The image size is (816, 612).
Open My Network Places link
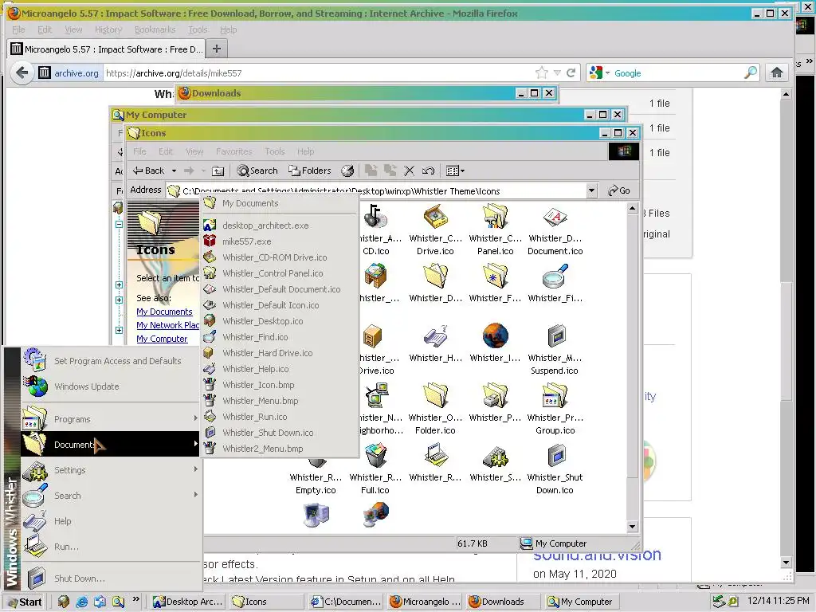pos(167,325)
